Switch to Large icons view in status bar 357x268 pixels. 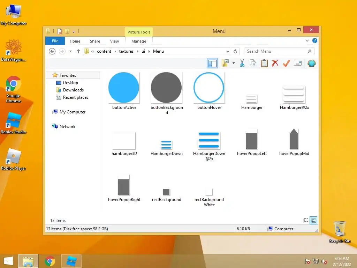tap(313, 220)
